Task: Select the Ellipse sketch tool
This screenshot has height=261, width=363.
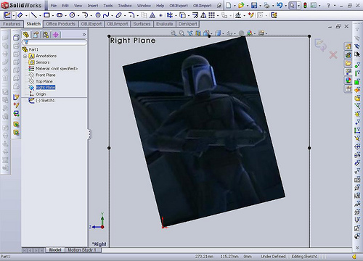Action: (118, 15)
